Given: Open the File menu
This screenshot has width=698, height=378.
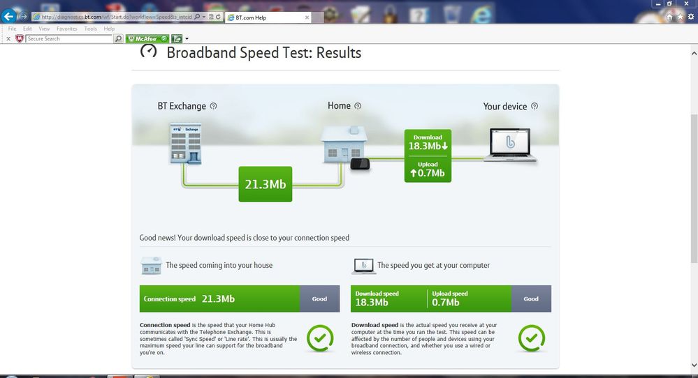Looking at the screenshot, I should tap(12, 29).
